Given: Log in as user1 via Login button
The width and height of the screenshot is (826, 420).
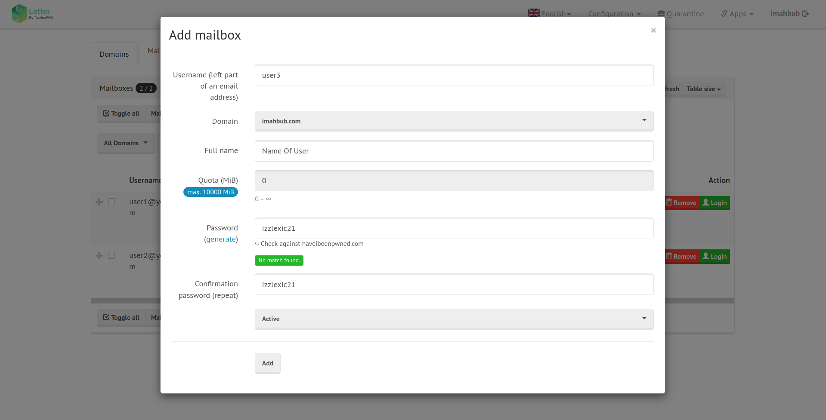Looking at the screenshot, I should pyautogui.click(x=715, y=203).
